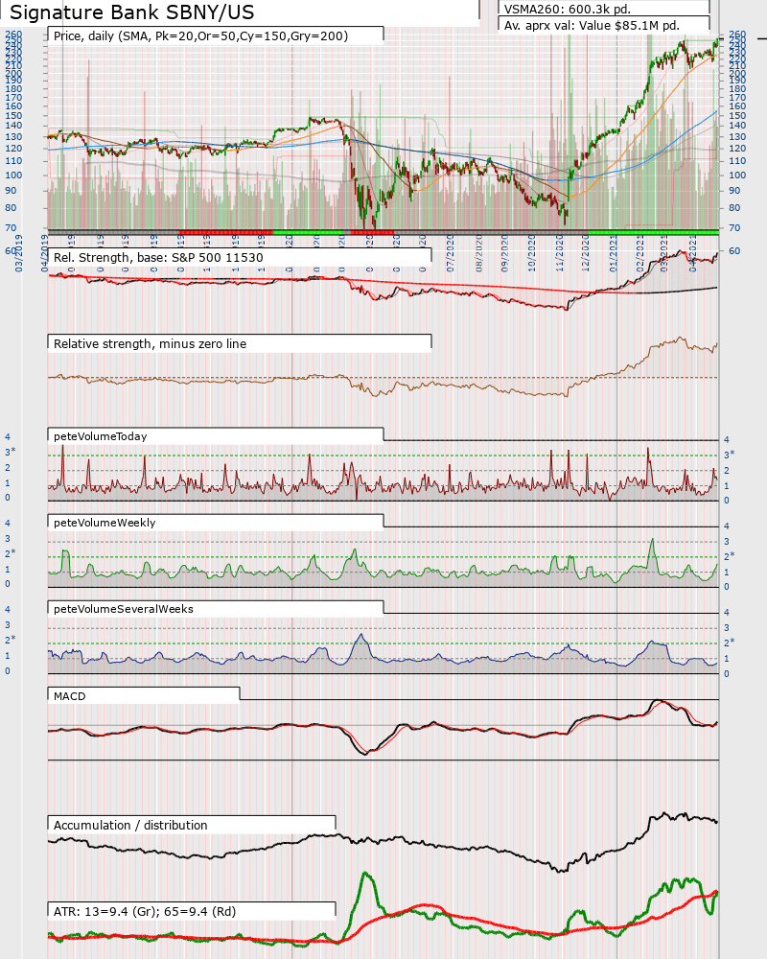Click the MACD panel title
The image size is (767, 959).
click(70, 696)
